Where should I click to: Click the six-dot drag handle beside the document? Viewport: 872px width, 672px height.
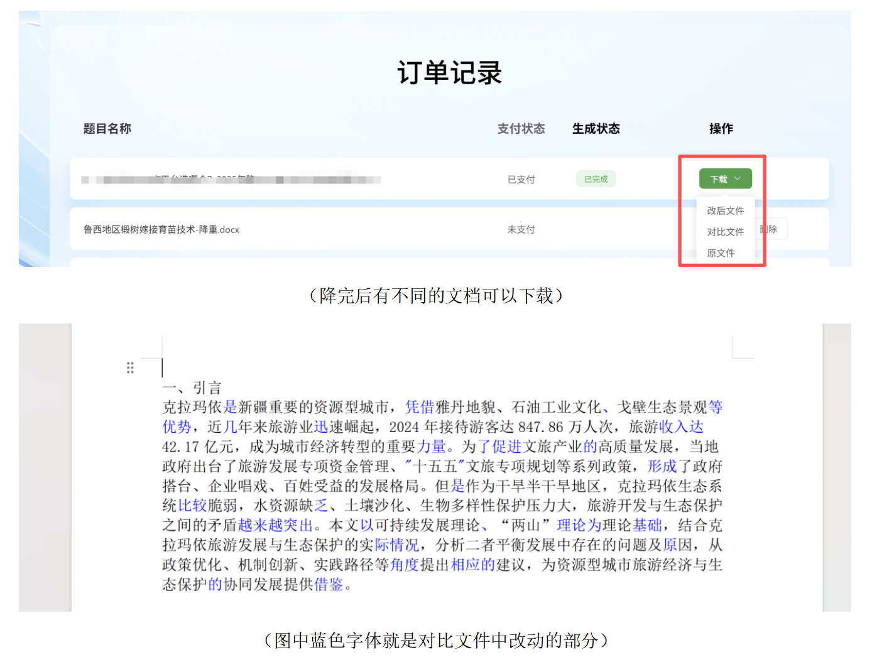(x=130, y=367)
